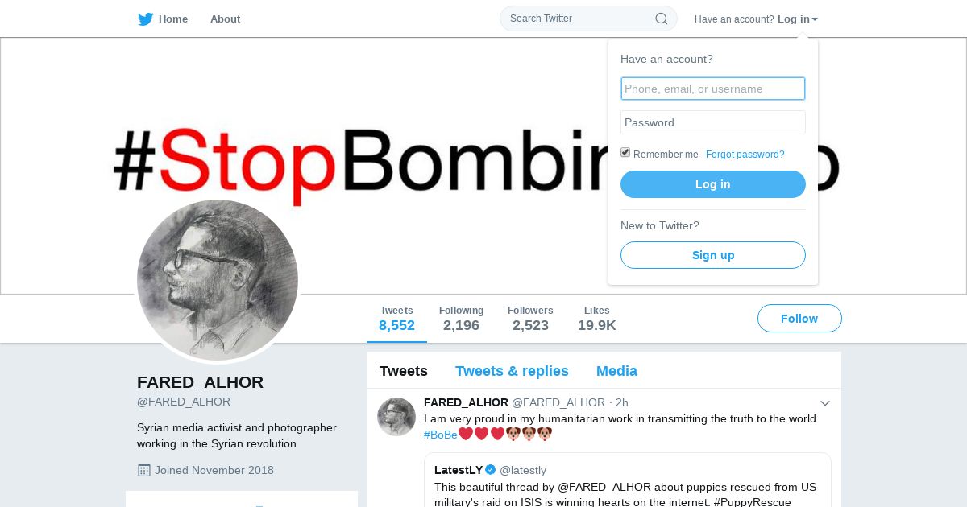Image resolution: width=967 pixels, height=507 pixels.
Task: Click the Password input field
Action: click(x=713, y=122)
